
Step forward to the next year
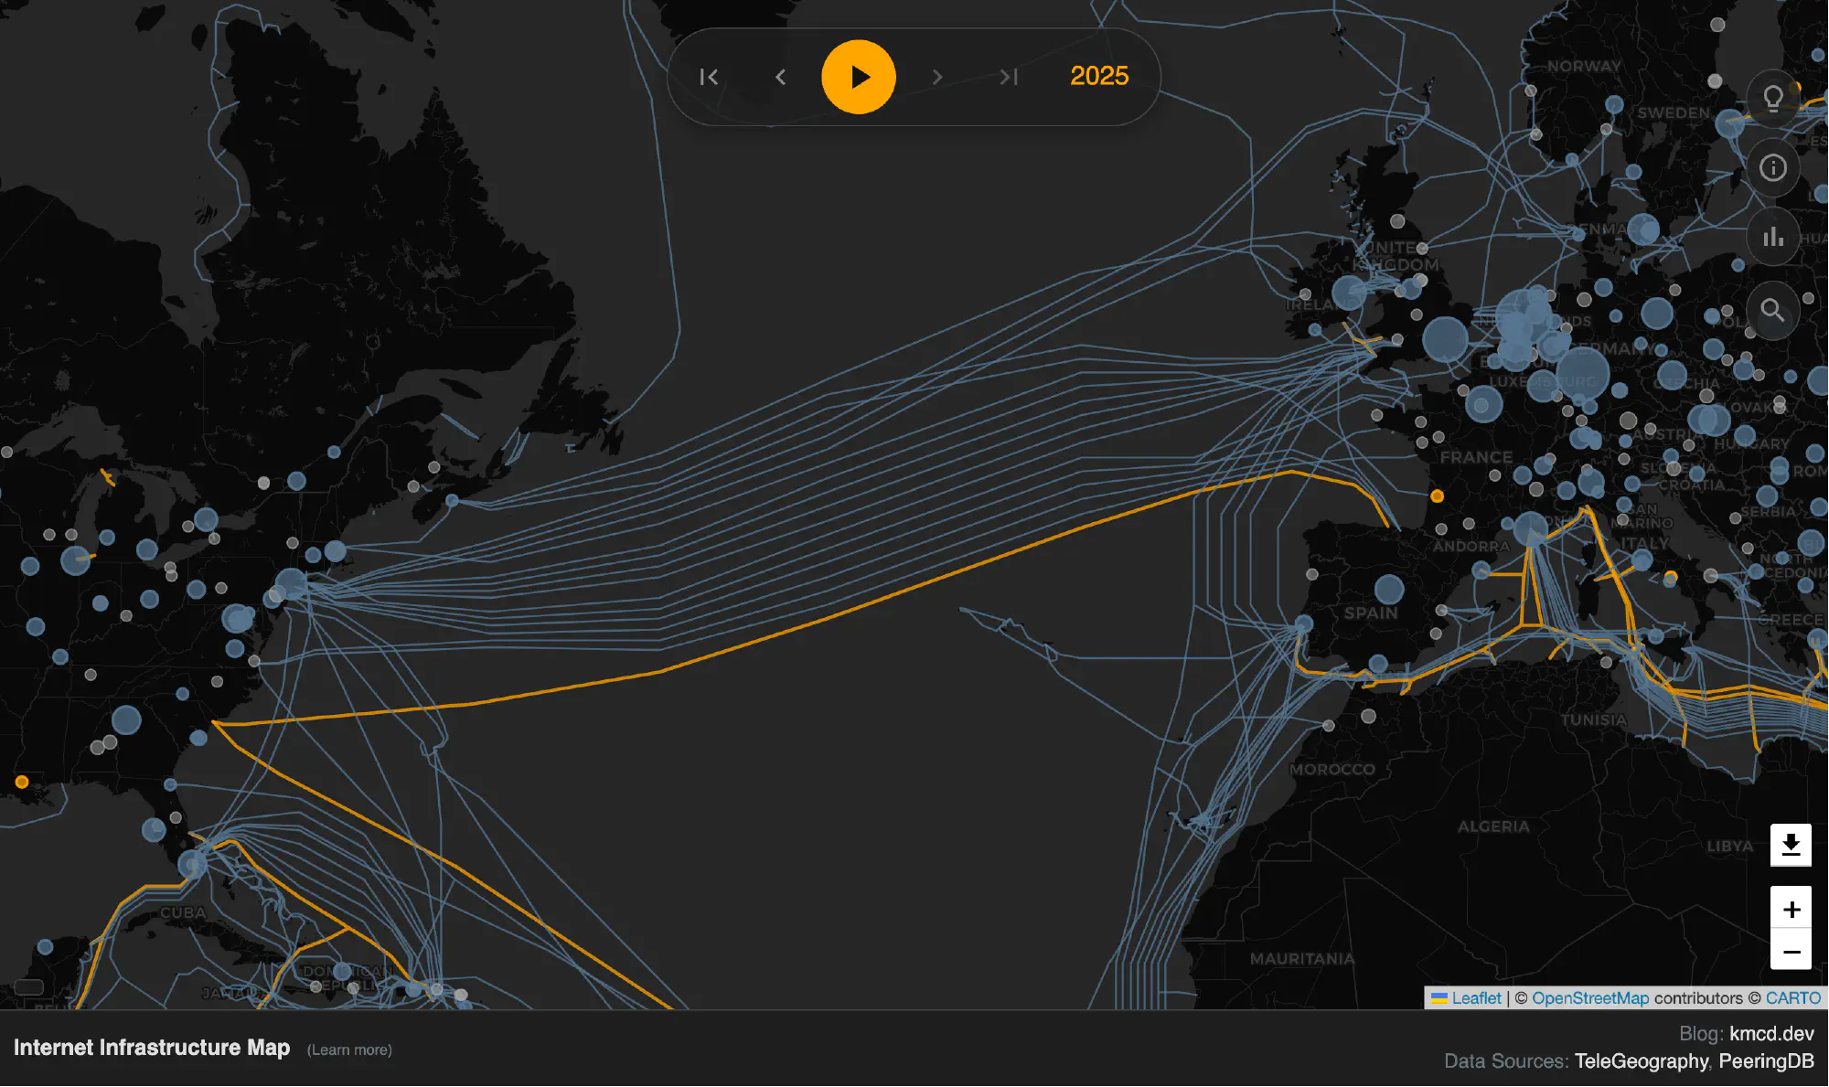tap(937, 77)
